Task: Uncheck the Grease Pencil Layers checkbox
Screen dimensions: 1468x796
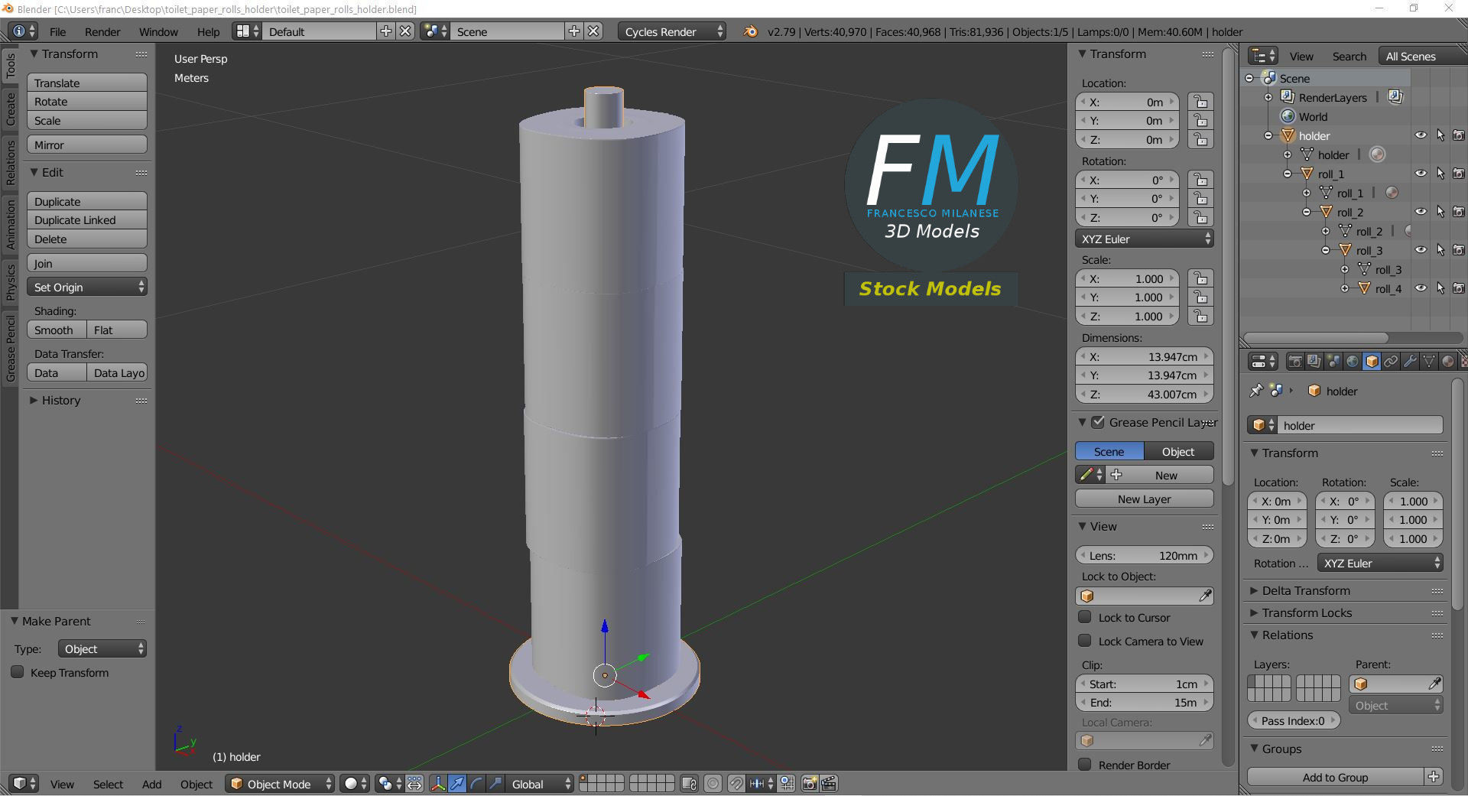Action: [1098, 422]
